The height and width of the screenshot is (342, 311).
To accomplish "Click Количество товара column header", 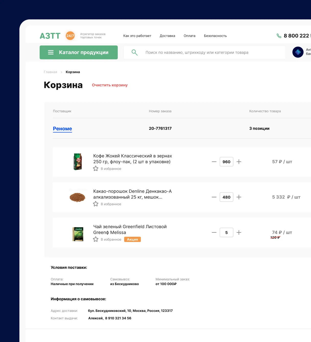I will pos(265,111).
